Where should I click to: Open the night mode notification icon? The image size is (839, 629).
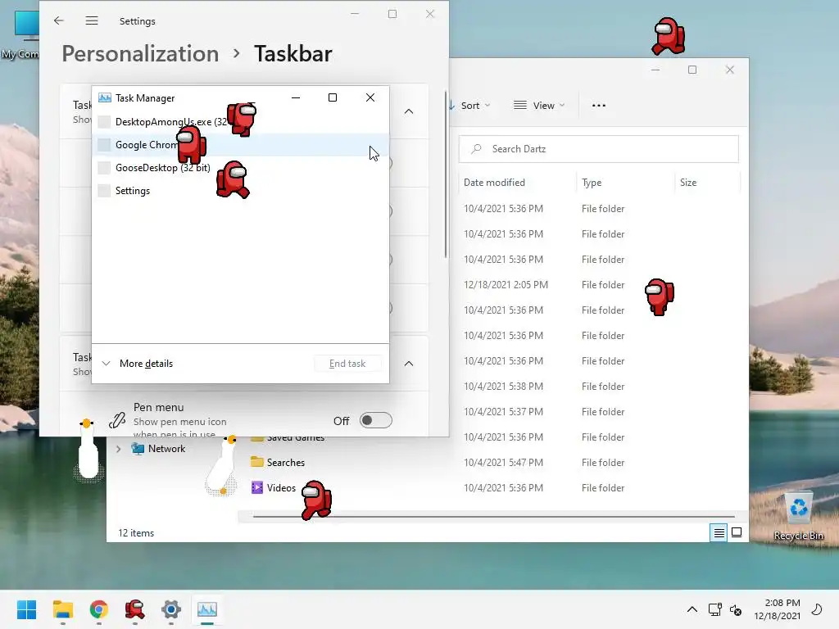tap(817, 609)
